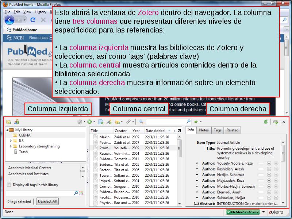
Task: Close the Zotero pane
Action: tap(284, 122)
